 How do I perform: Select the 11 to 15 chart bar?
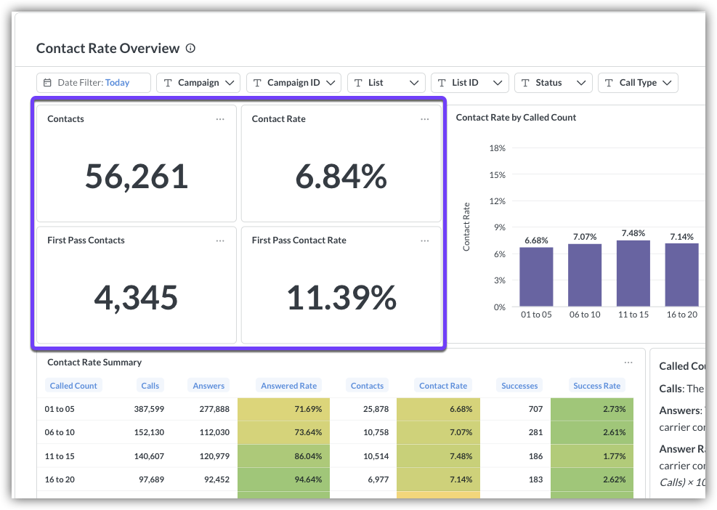633,273
